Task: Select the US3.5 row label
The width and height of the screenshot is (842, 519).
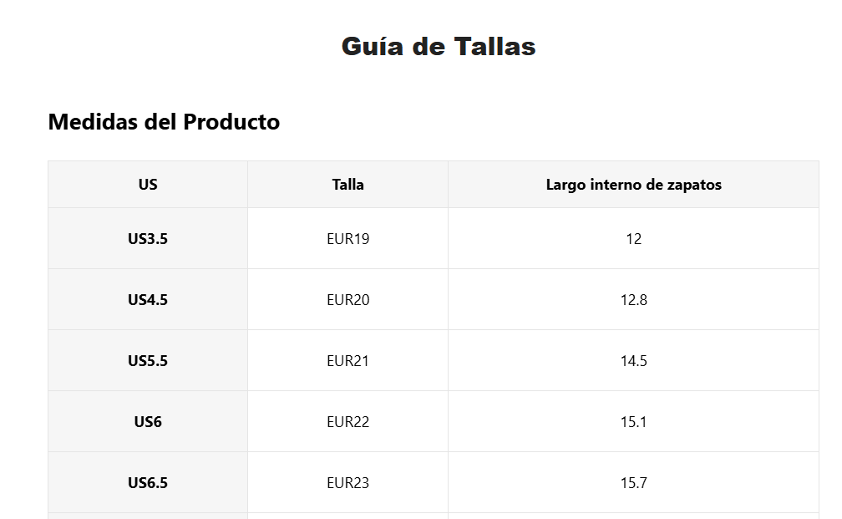Action: pyautogui.click(x=148, y=238)
